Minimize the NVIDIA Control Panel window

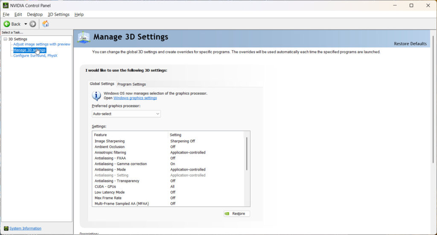pos(395,5)
